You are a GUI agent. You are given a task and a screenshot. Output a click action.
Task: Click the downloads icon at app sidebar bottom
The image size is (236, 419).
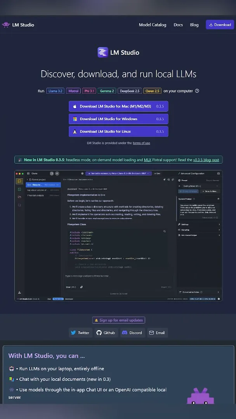click(x=19, y=293)
